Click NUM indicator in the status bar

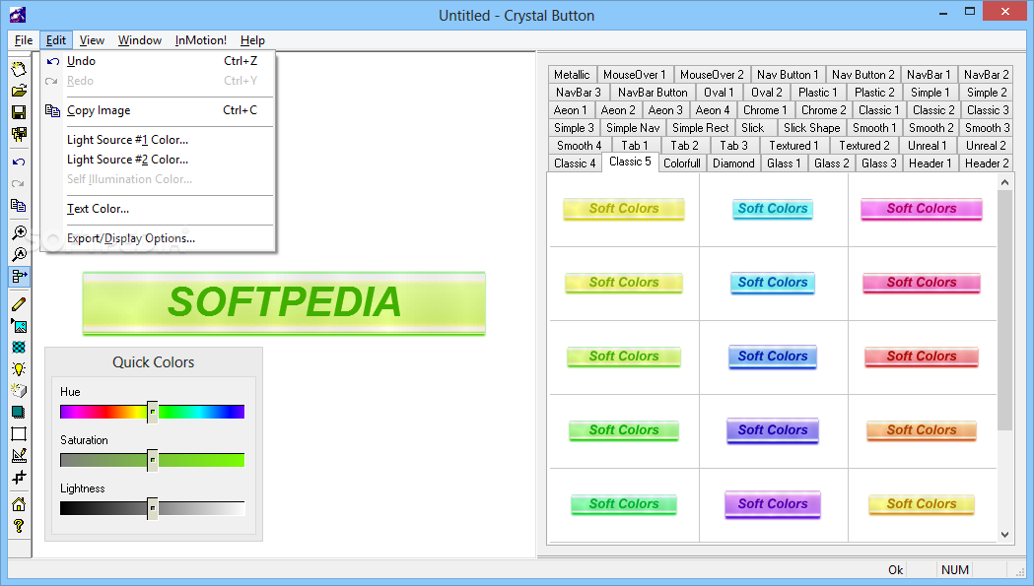(x=955, y=570)
